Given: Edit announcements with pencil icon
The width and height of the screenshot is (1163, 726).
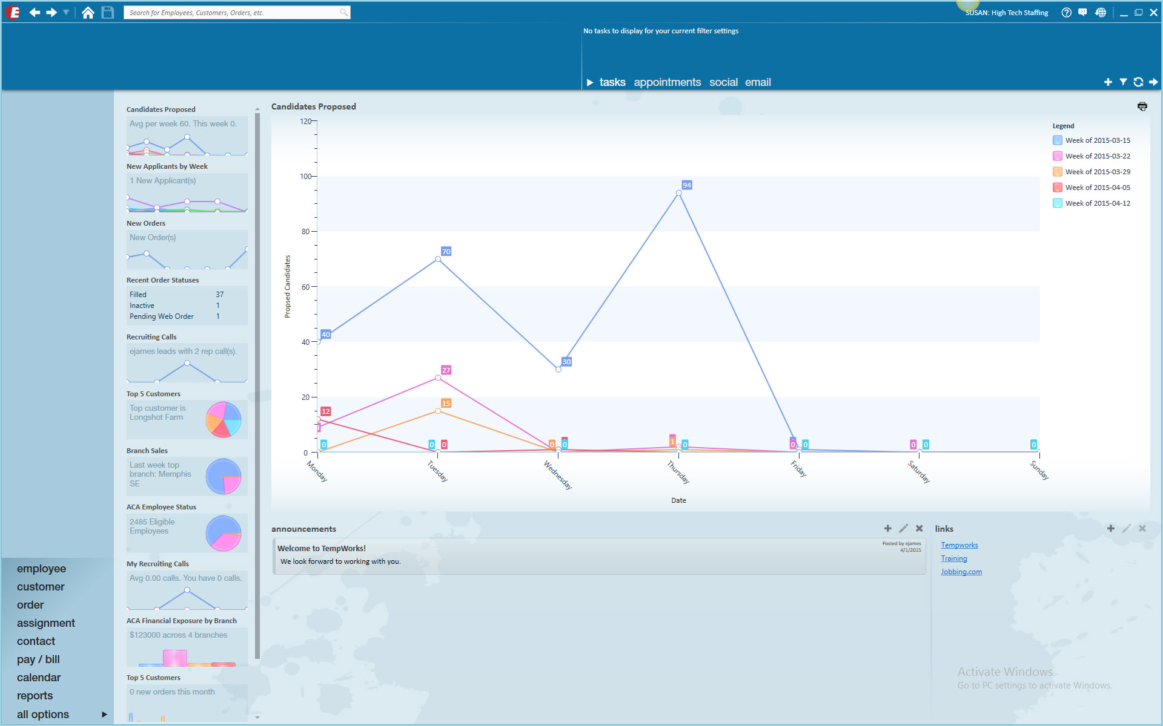Looking at the screenshot, I should (x=903, y=529).
